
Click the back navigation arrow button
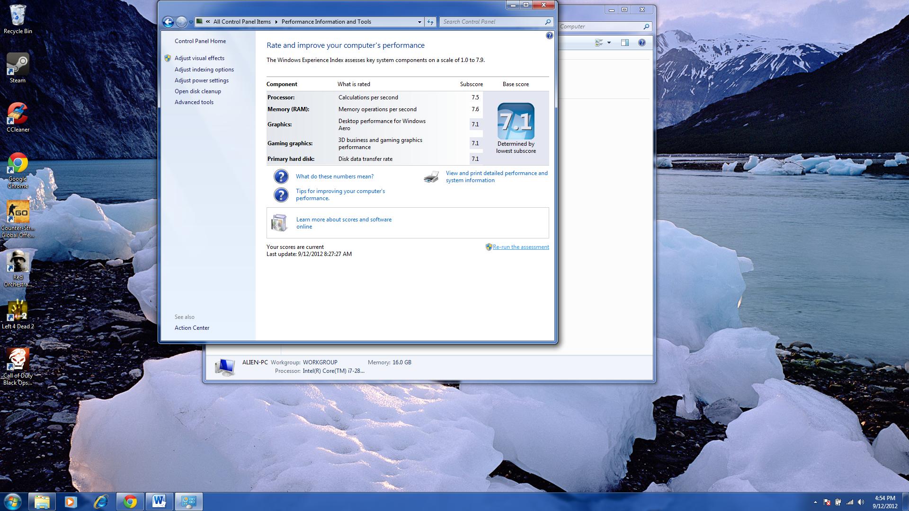pyautogui.click(x=168, y=22)
